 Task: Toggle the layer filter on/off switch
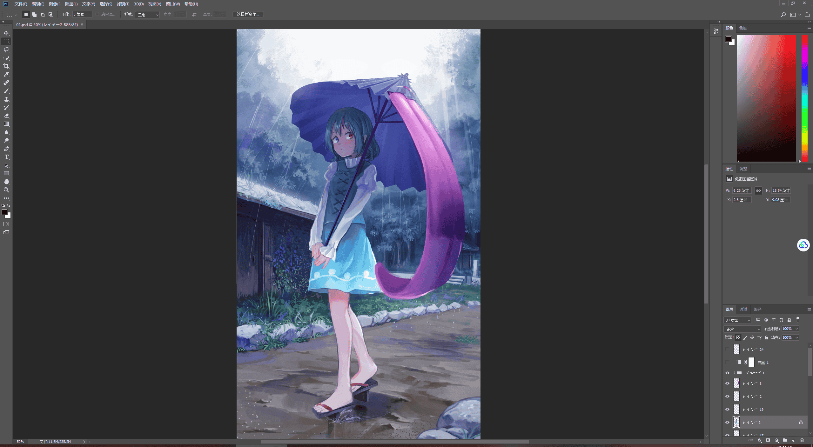797,320
